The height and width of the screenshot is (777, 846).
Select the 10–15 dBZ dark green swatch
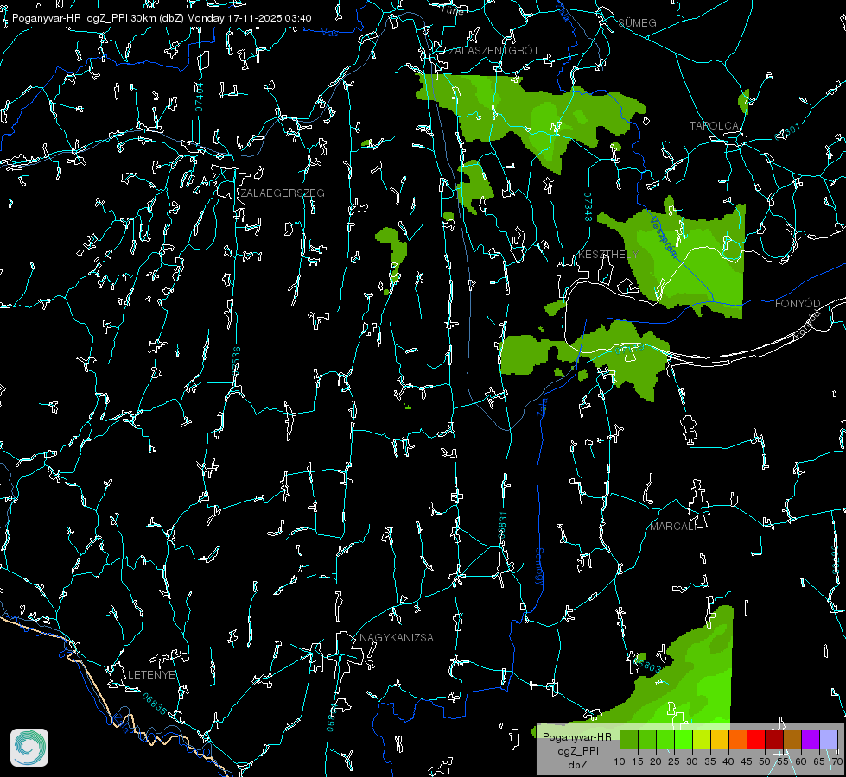tap(628, 739)
